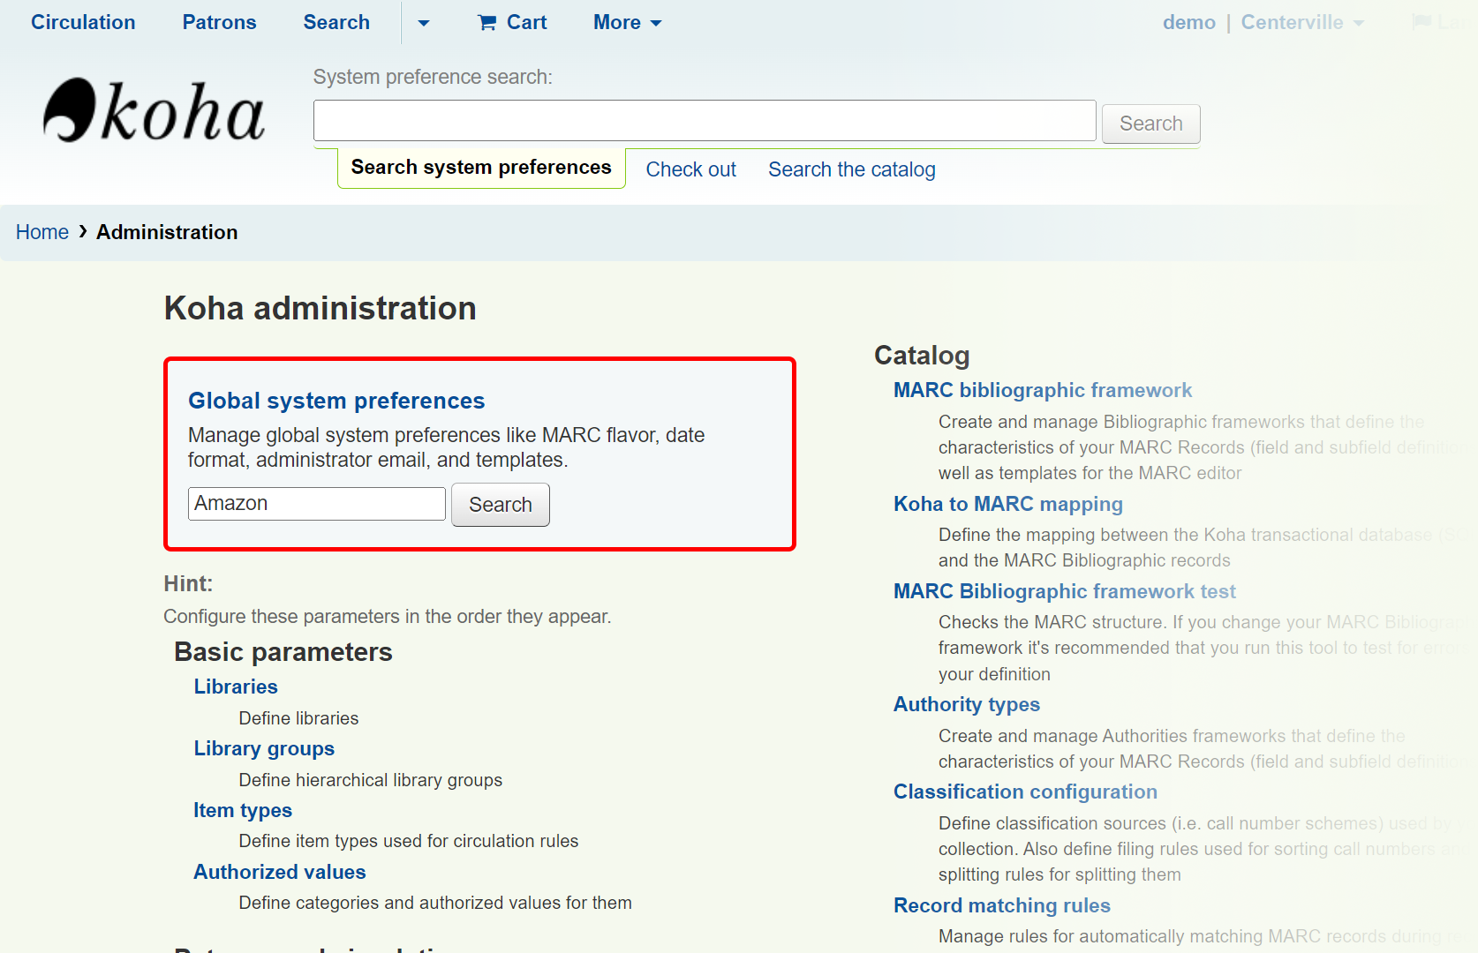Viewport: 1478px width, 953px height.
Task: Open the Koha to MARC mapping link
Action: pyautogui.click(x=1008, y=504)
